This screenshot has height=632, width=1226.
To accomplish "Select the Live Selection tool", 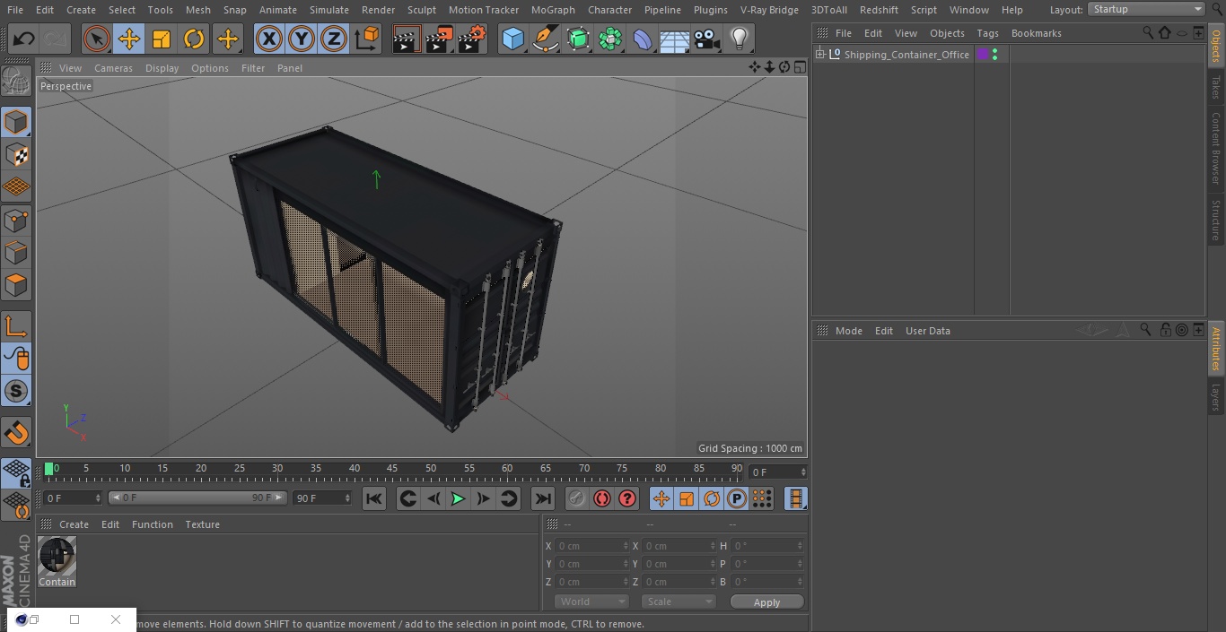I will pyautogui.click(x=96, y=39).
